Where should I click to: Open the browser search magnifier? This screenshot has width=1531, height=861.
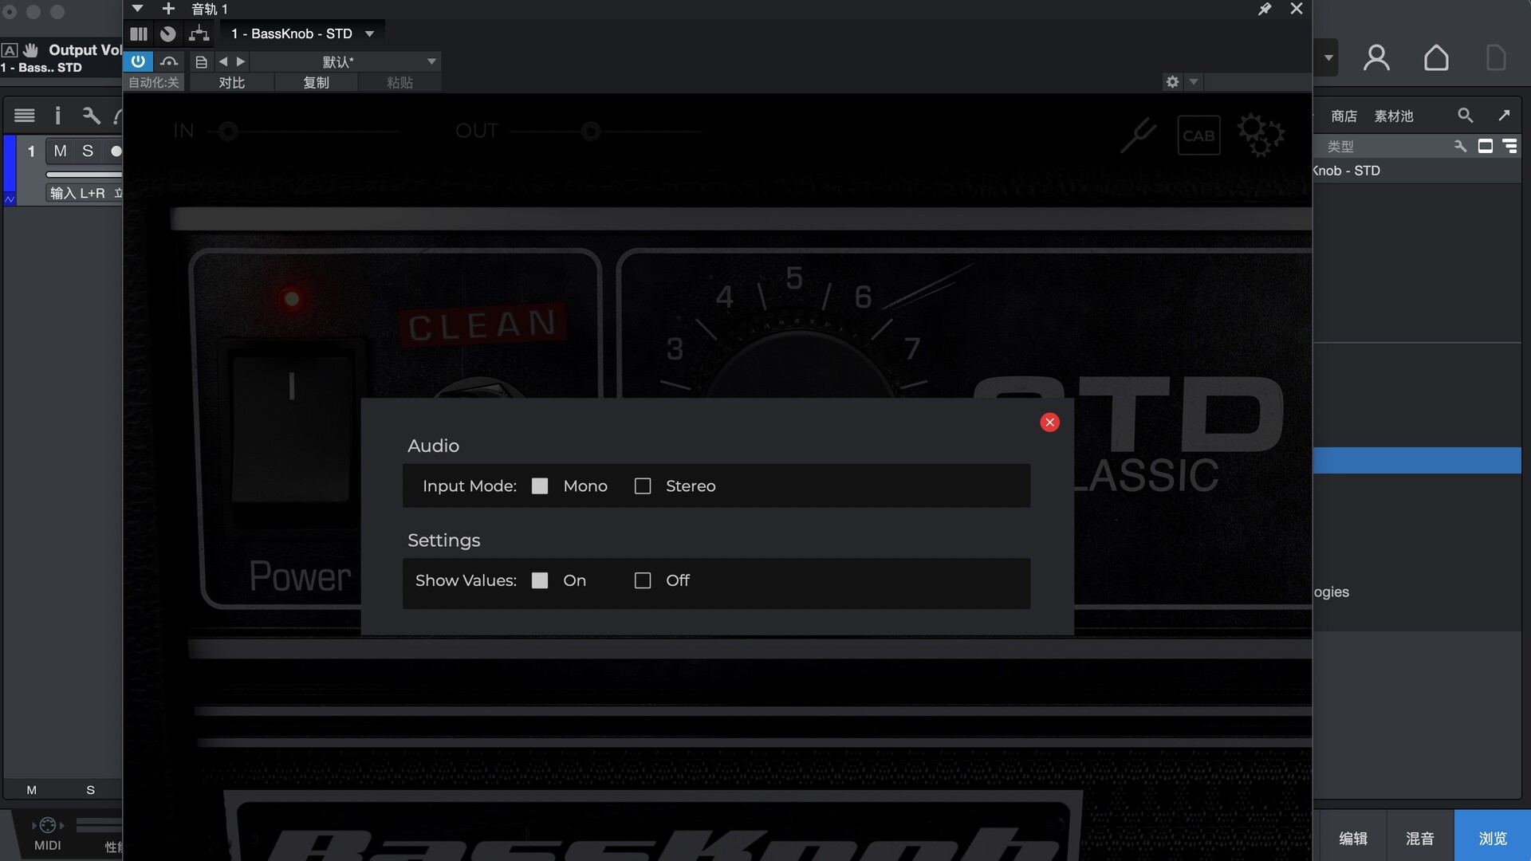[1465, 116]
